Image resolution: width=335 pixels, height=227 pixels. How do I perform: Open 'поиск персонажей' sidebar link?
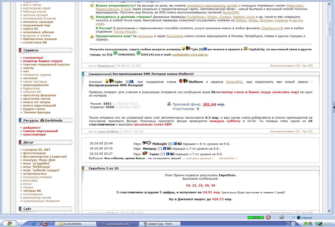point(39,105)
